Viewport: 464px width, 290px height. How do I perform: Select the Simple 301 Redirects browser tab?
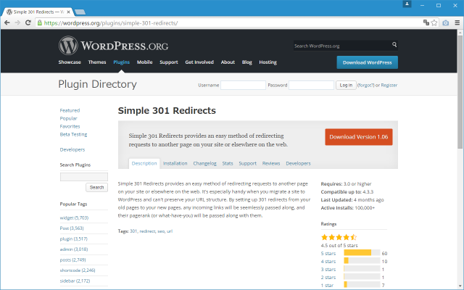tap(38, 12)
